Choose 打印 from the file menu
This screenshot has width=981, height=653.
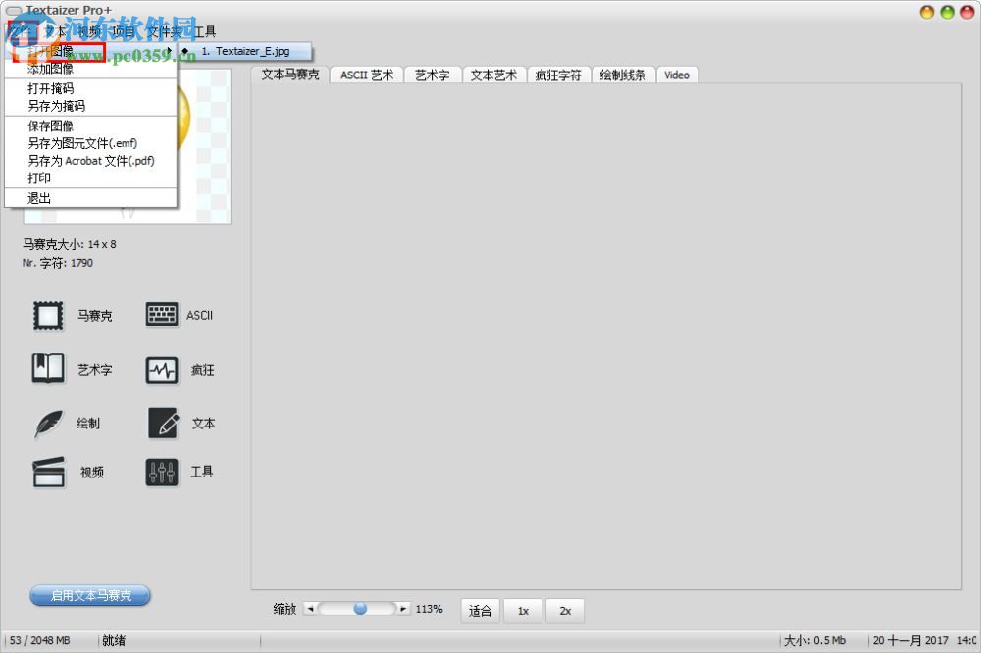point(39,178)
